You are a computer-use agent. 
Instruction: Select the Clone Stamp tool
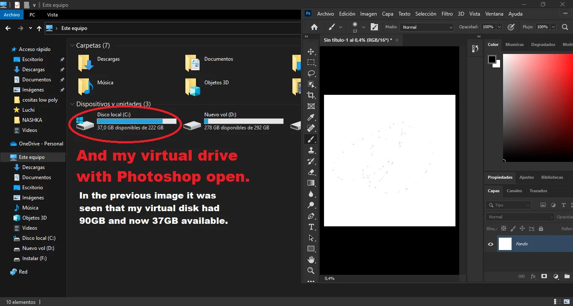point(311,150)
